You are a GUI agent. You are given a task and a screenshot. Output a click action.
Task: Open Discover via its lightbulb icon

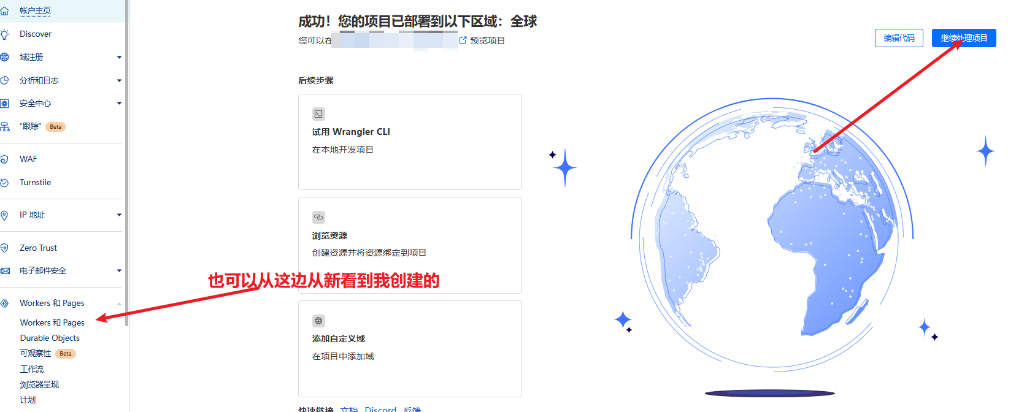pos(4,34)
